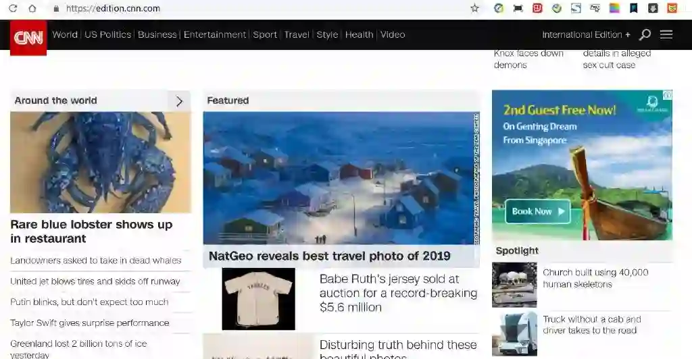
Task: Open the Babe Ruth jersey thumbnail
Action: pyautogui.click(x=259, y=299)
